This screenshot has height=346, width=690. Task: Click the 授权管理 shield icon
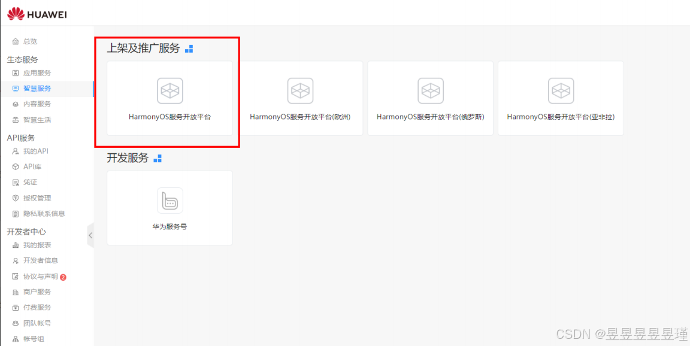pos(16,198)
